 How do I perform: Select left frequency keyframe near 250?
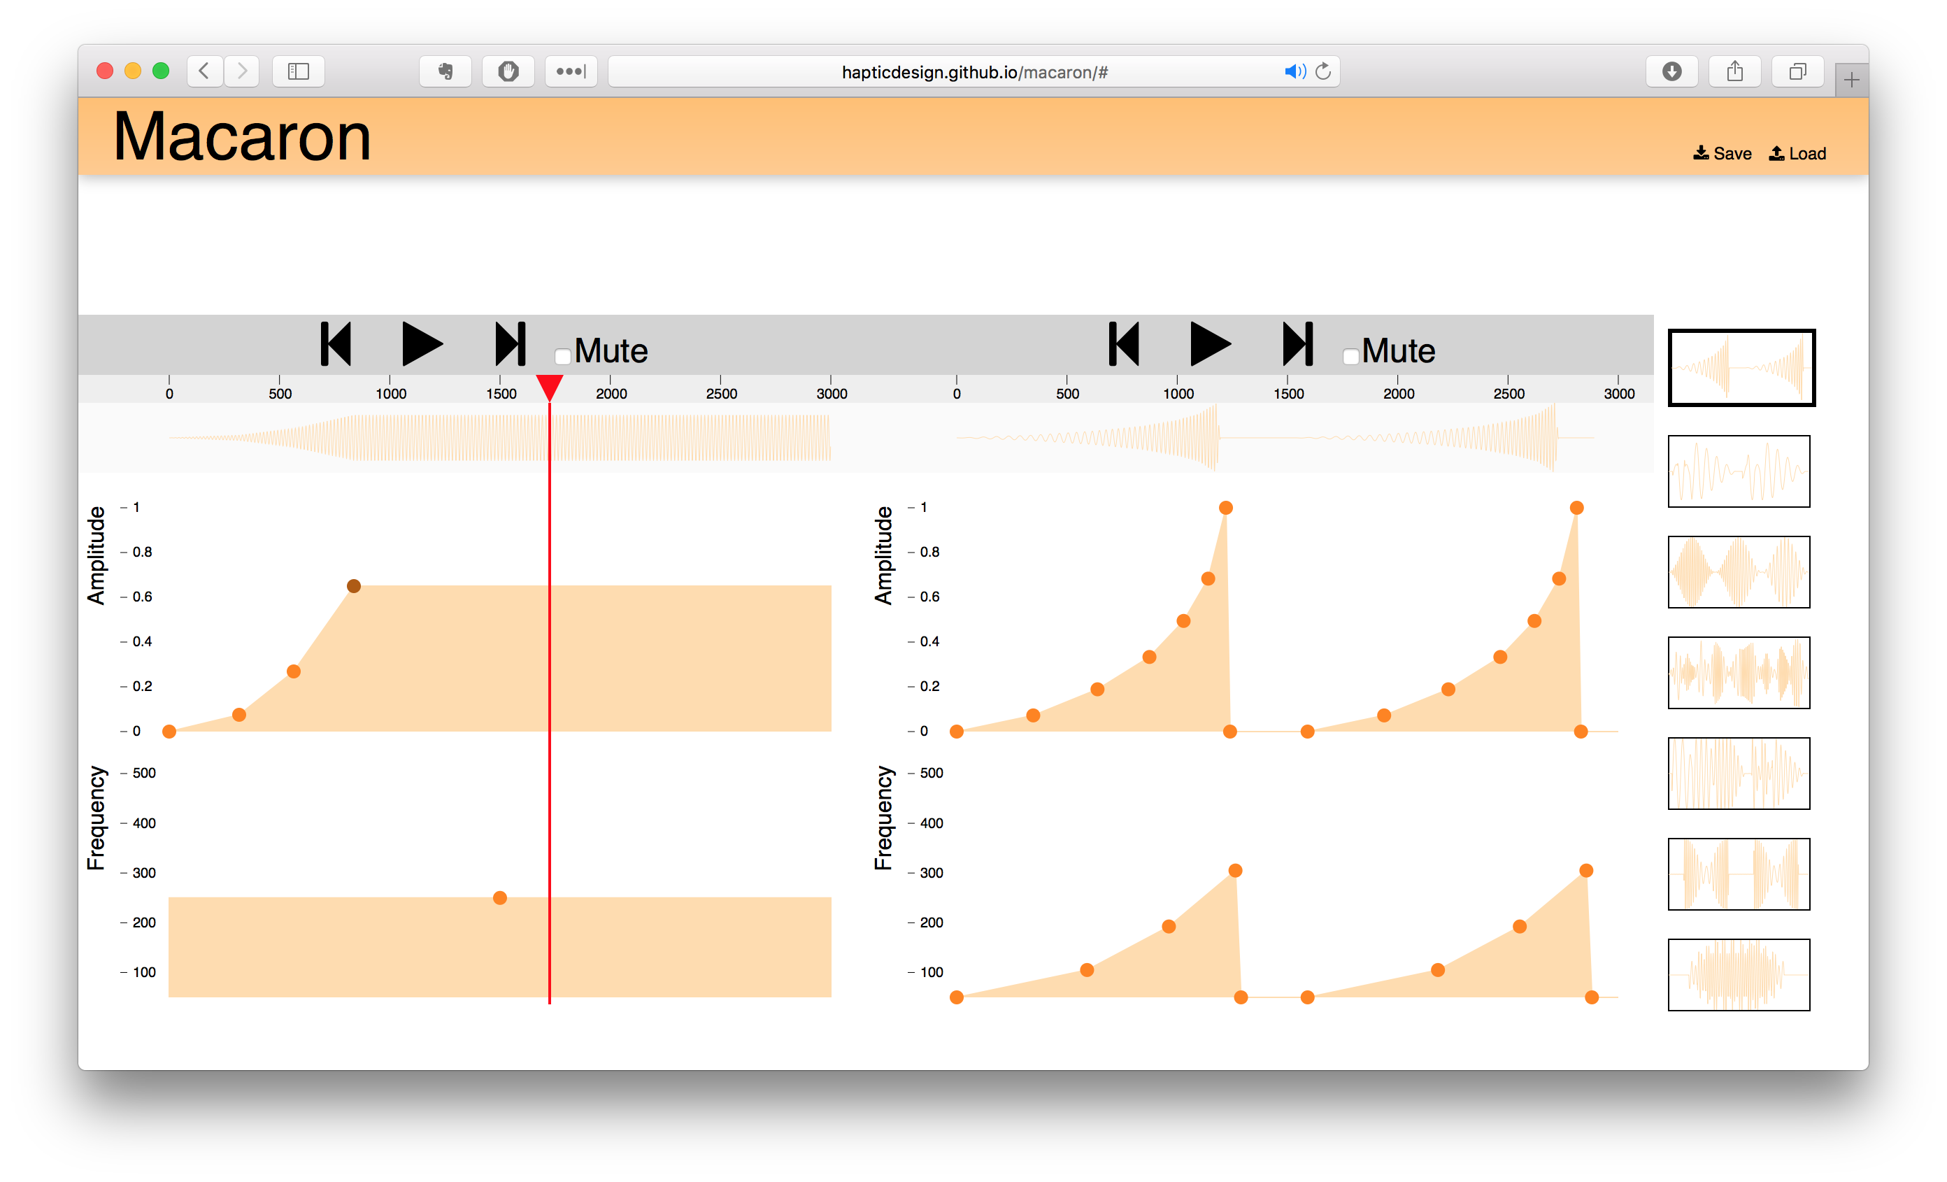[x=499, y=897]
